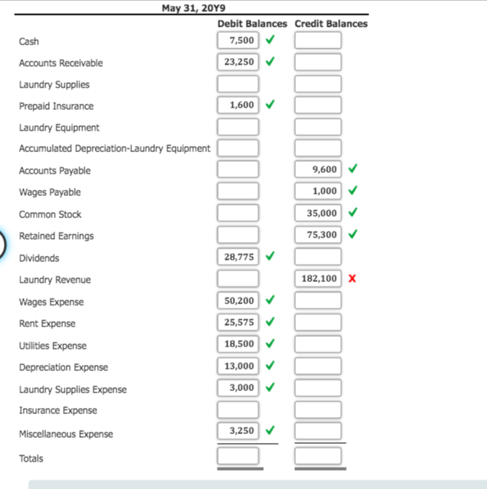Select Accounts Payable credit field showing 9,600
This screenshot has height=489, width=487.
tap(318, 169)
